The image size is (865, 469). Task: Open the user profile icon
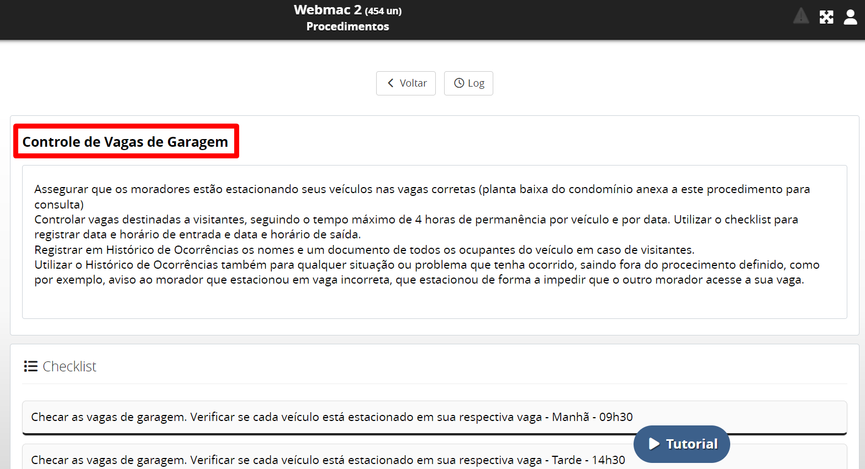(x=850, y=17)
